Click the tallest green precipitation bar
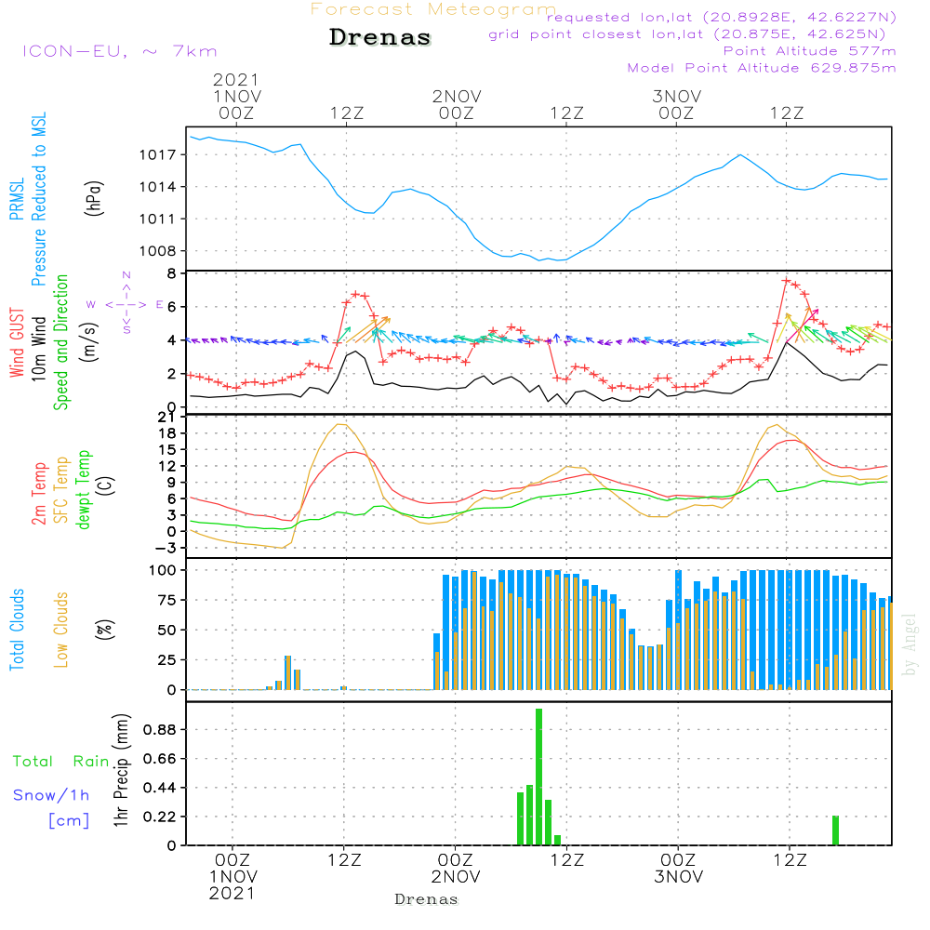Image resolution: width=930 pixels, height=930 pixels. click(x=538, y=777)
